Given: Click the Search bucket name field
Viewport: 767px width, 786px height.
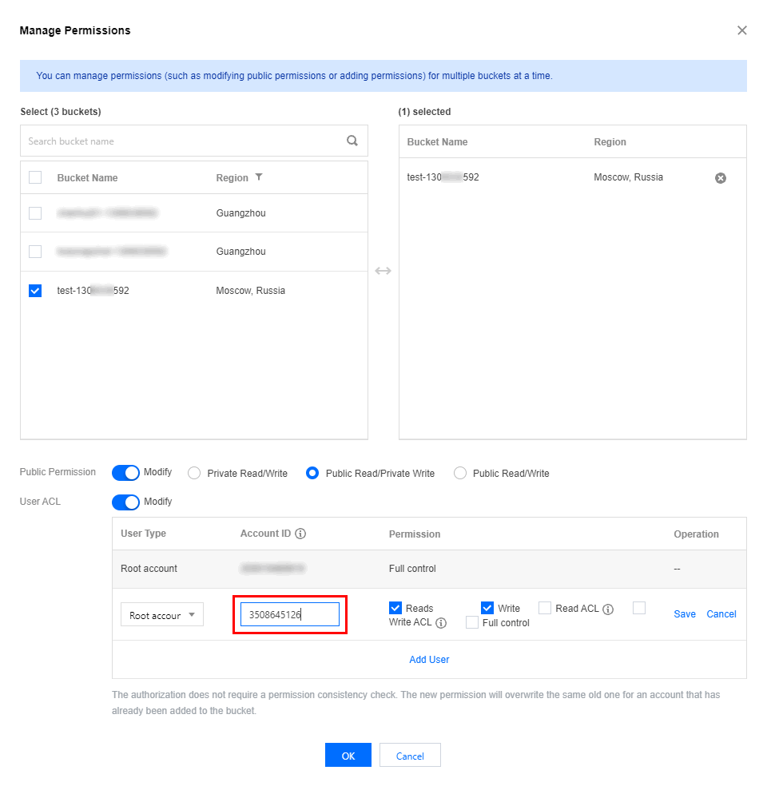Looking at the screenshot, I should tap(184, 141).
